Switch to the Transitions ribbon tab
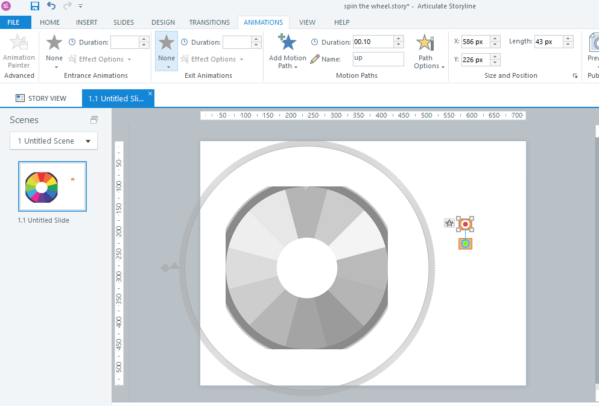This screenshot has height=406, width=599. tap(209, 22)
